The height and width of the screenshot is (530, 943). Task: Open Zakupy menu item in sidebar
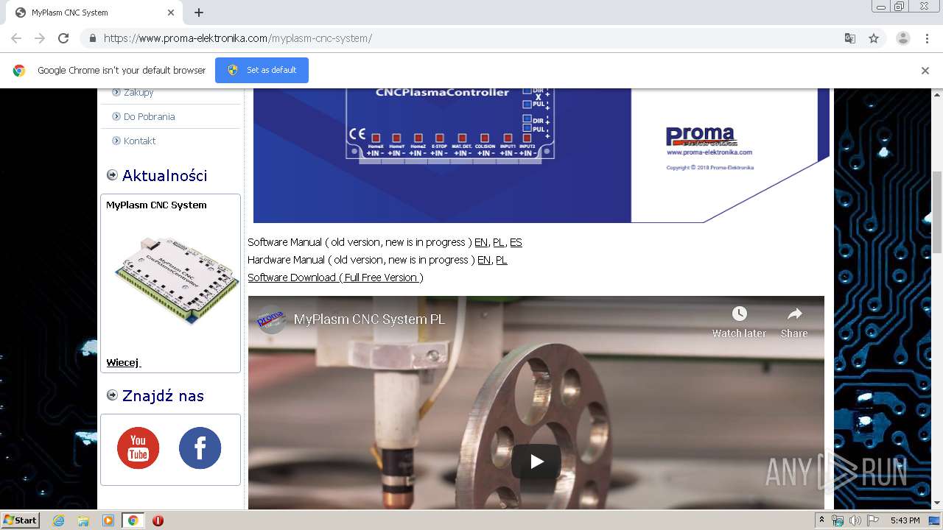[139, 93]
